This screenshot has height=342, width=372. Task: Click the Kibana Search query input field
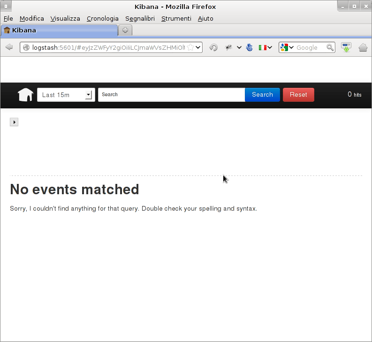point(172,95)
